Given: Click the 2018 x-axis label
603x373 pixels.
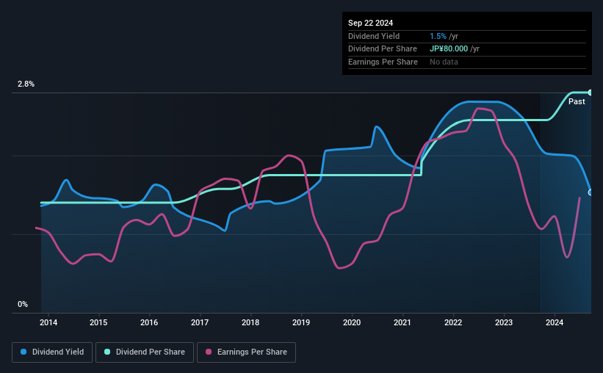Looking at the screenshot, I should click(x=250, y=322).
